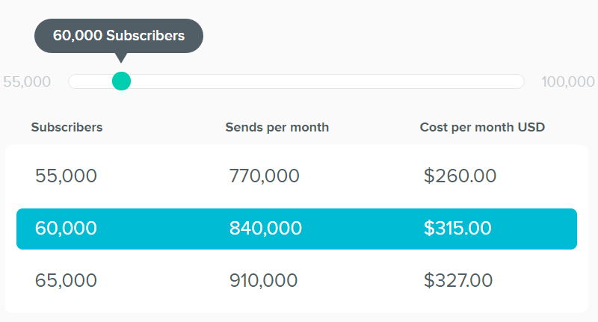Click the 55,000 minimum slider label

point(27,81)
